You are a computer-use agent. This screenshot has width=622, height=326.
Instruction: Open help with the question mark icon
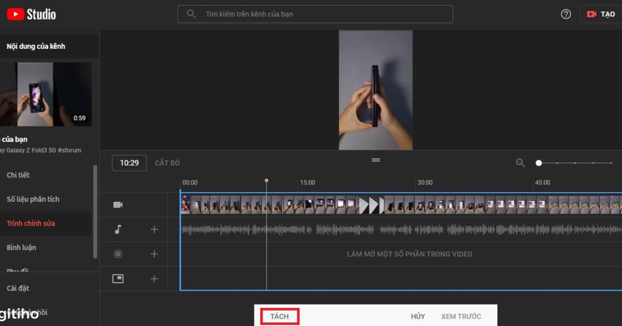[x=565, y=14]
